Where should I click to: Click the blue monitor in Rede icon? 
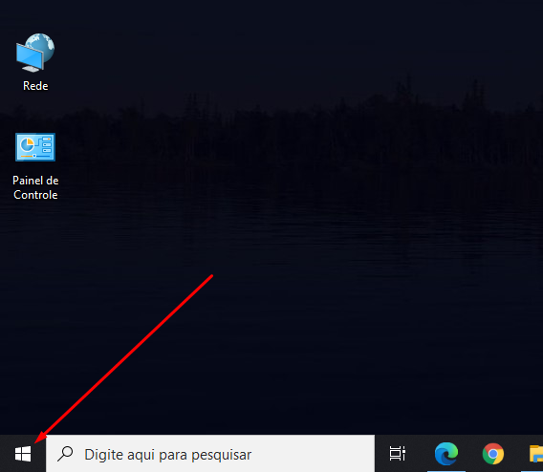(29, 56)
